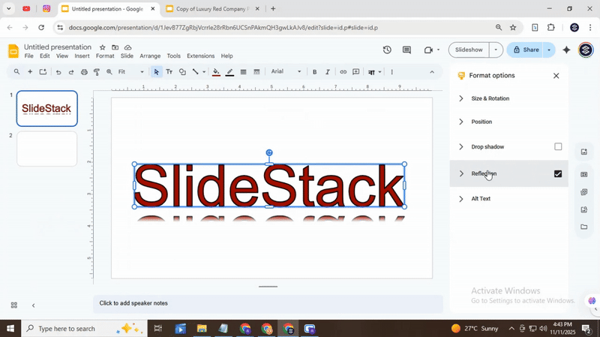Toggle bold formatting
Image resolution: width=600 pixels, height=337 pixels.
pos(314,72)
